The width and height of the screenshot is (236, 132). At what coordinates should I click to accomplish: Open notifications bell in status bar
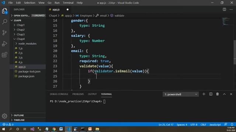232,125
